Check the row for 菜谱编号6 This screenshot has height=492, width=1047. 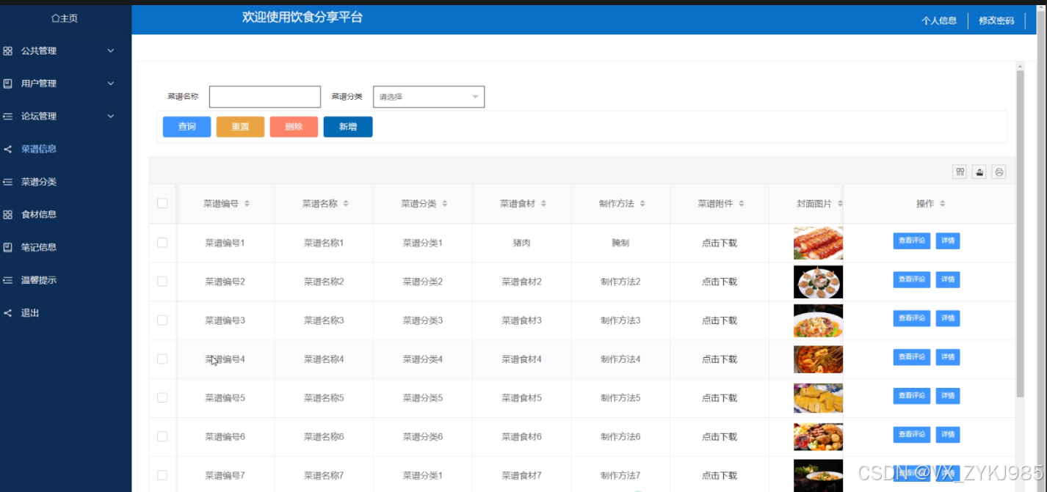click(x=162, y=436)
